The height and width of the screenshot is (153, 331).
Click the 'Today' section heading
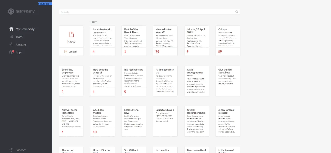point(93,22)
